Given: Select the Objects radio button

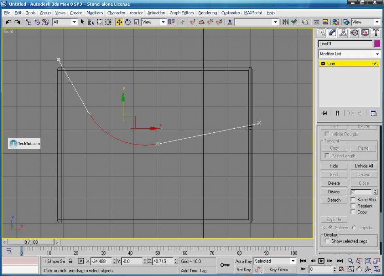Looking at the screenshot, I should tap(354, 227).
